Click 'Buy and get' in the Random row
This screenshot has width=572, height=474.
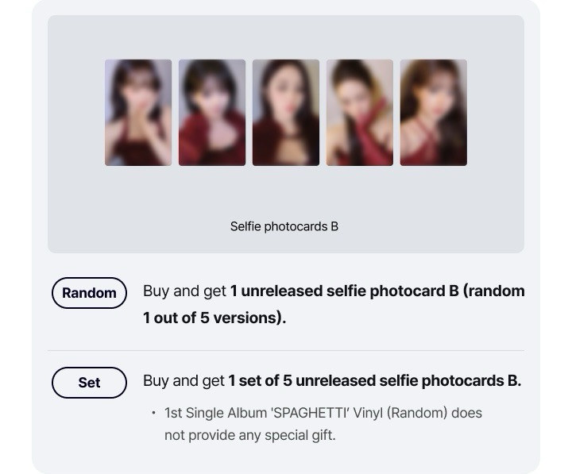coord(184,291)
